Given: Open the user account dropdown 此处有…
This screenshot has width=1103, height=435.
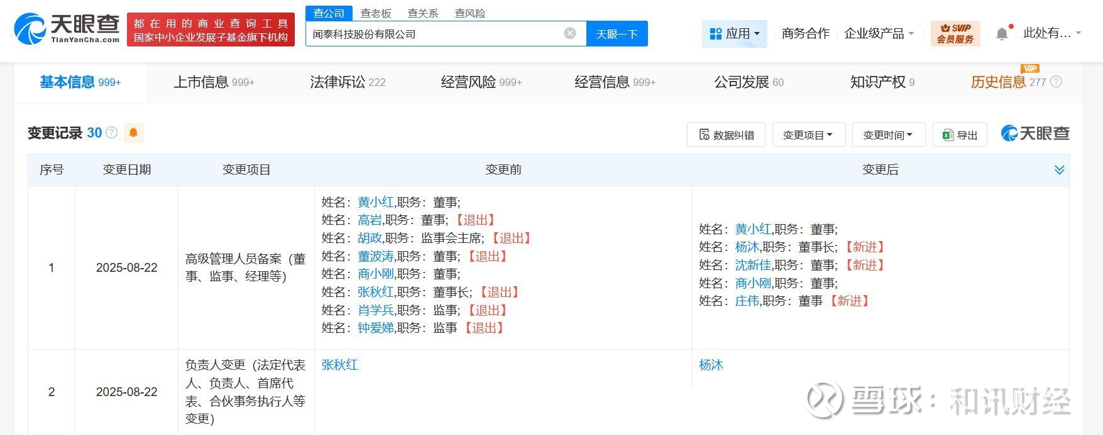Looking at the screenshot, I should click(1052, 33).
